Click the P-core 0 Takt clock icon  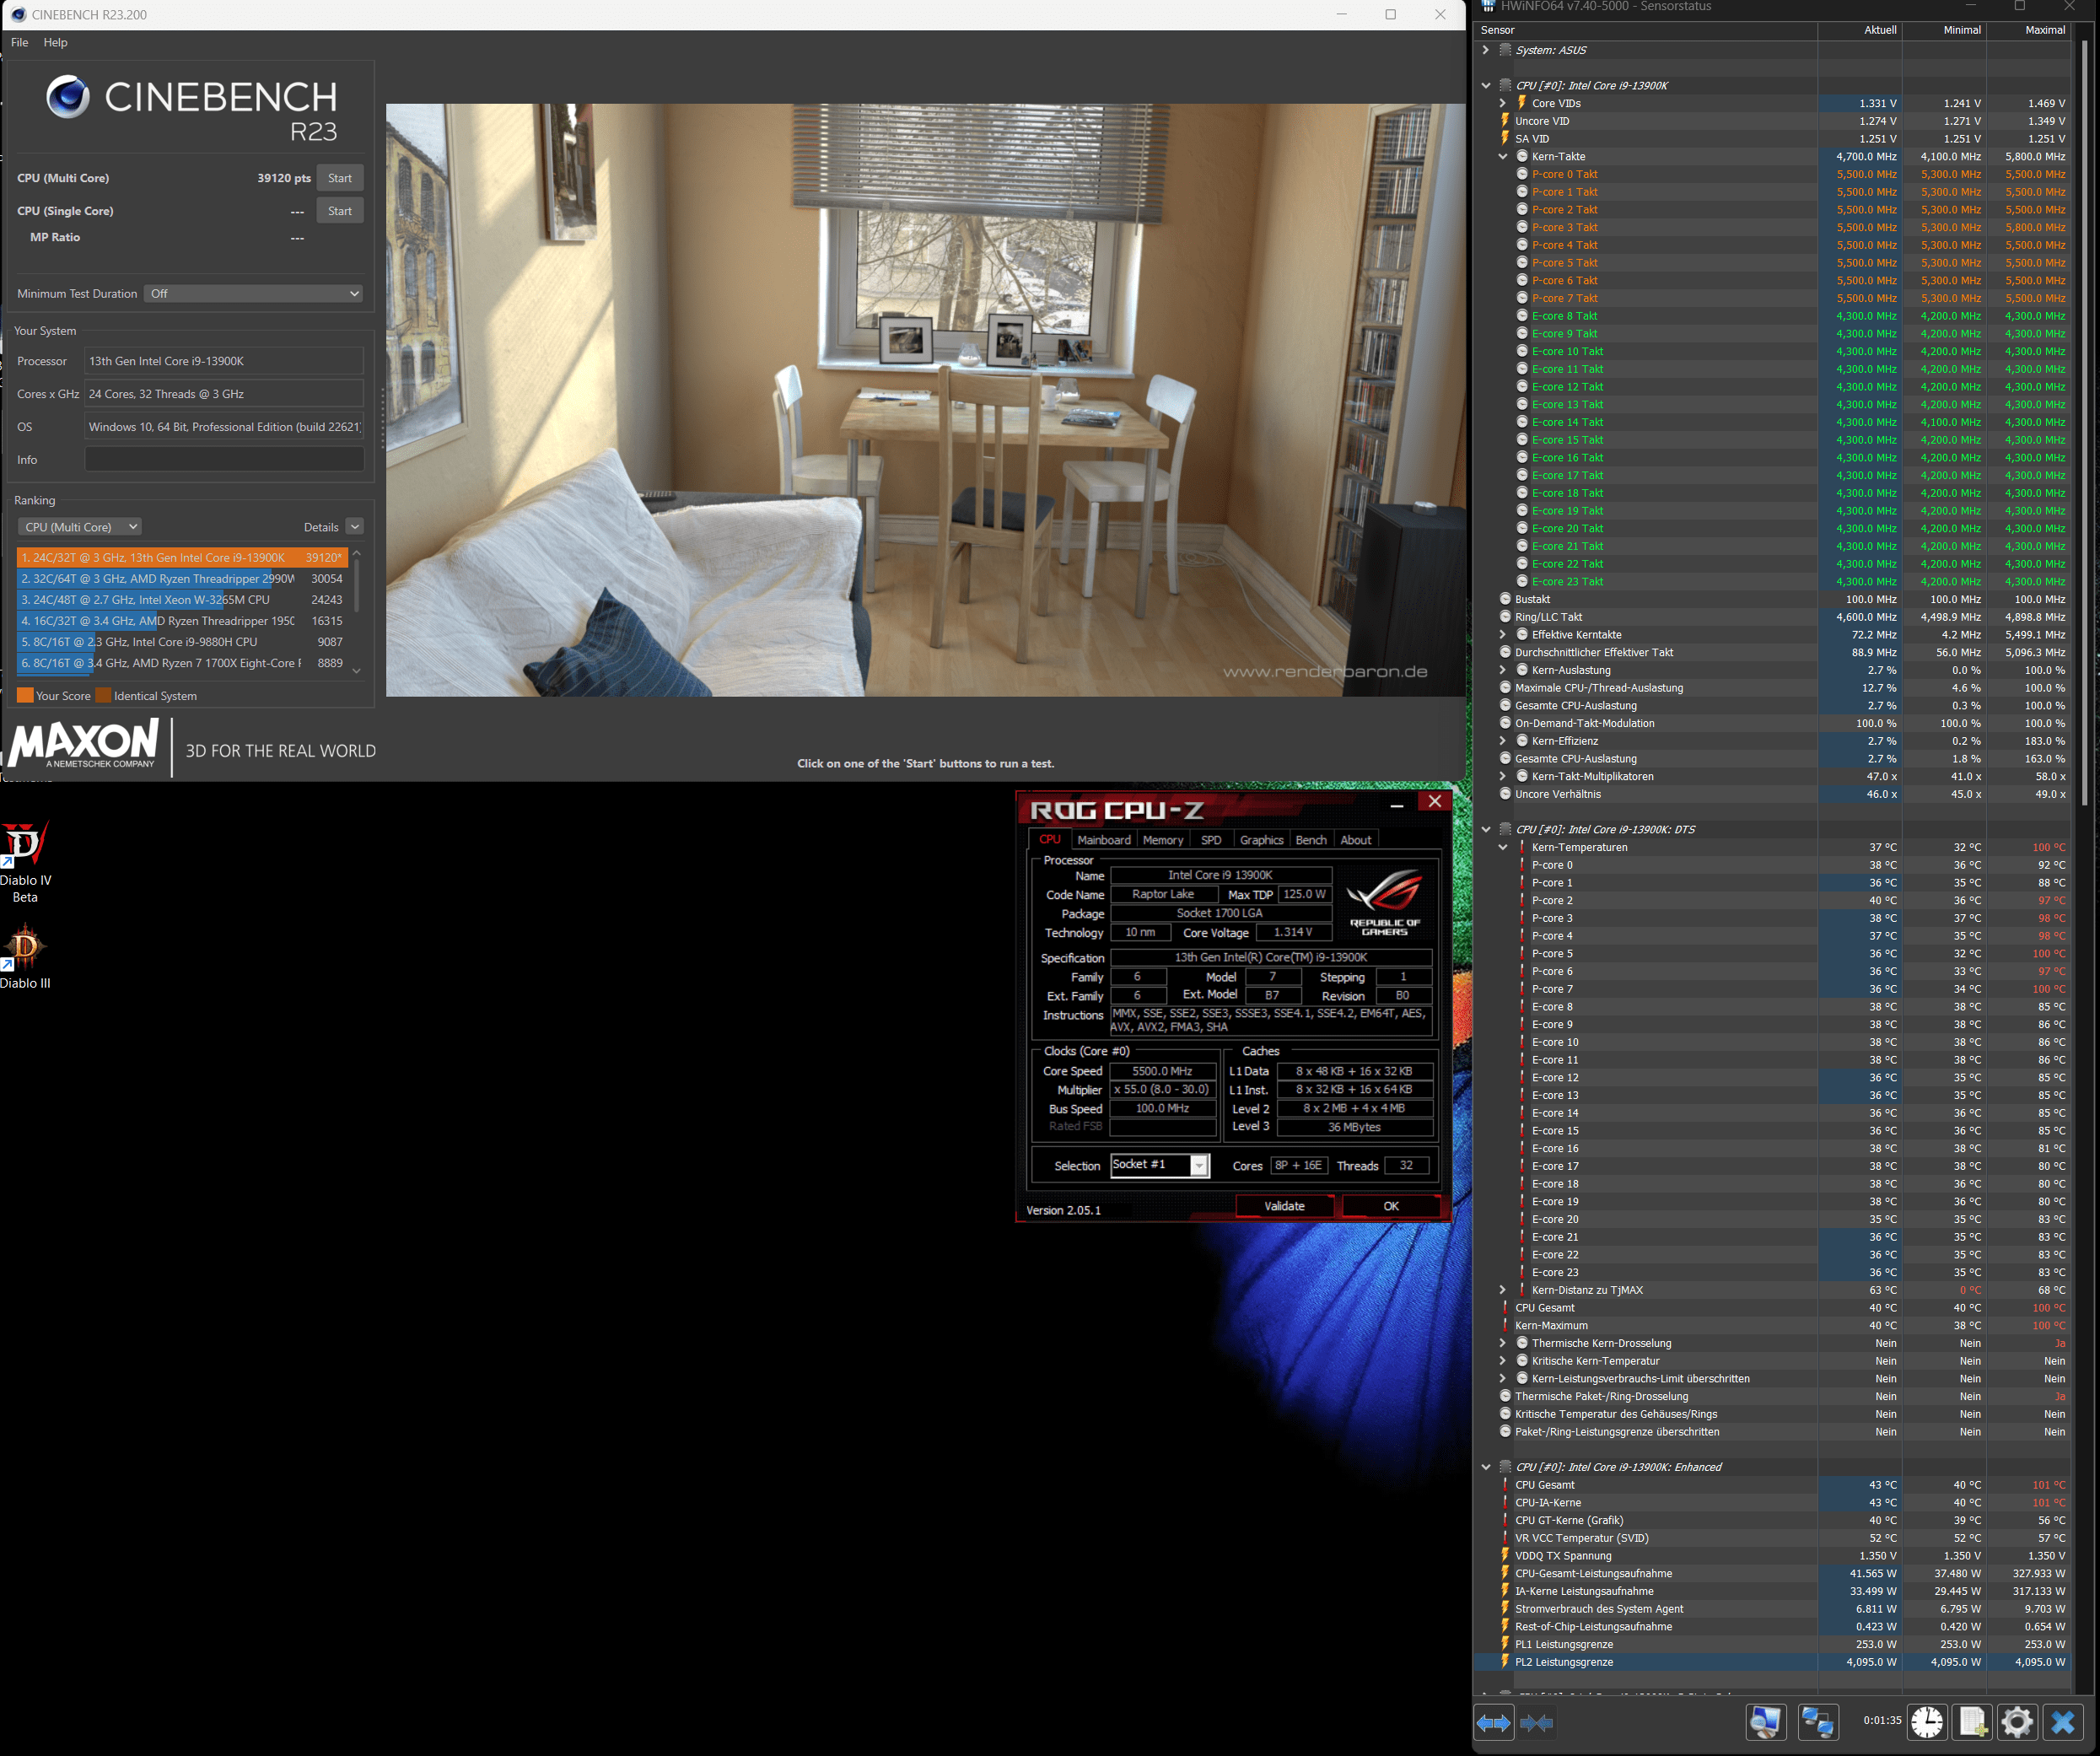tap(1522, 175)
